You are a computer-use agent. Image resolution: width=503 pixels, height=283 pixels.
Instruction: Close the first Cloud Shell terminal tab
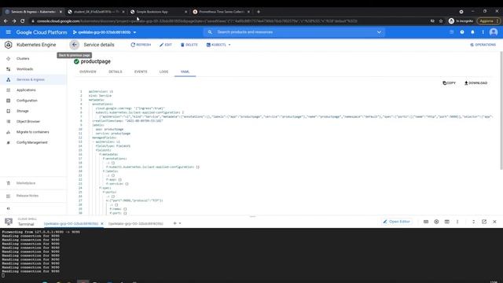tap(102, 223)
